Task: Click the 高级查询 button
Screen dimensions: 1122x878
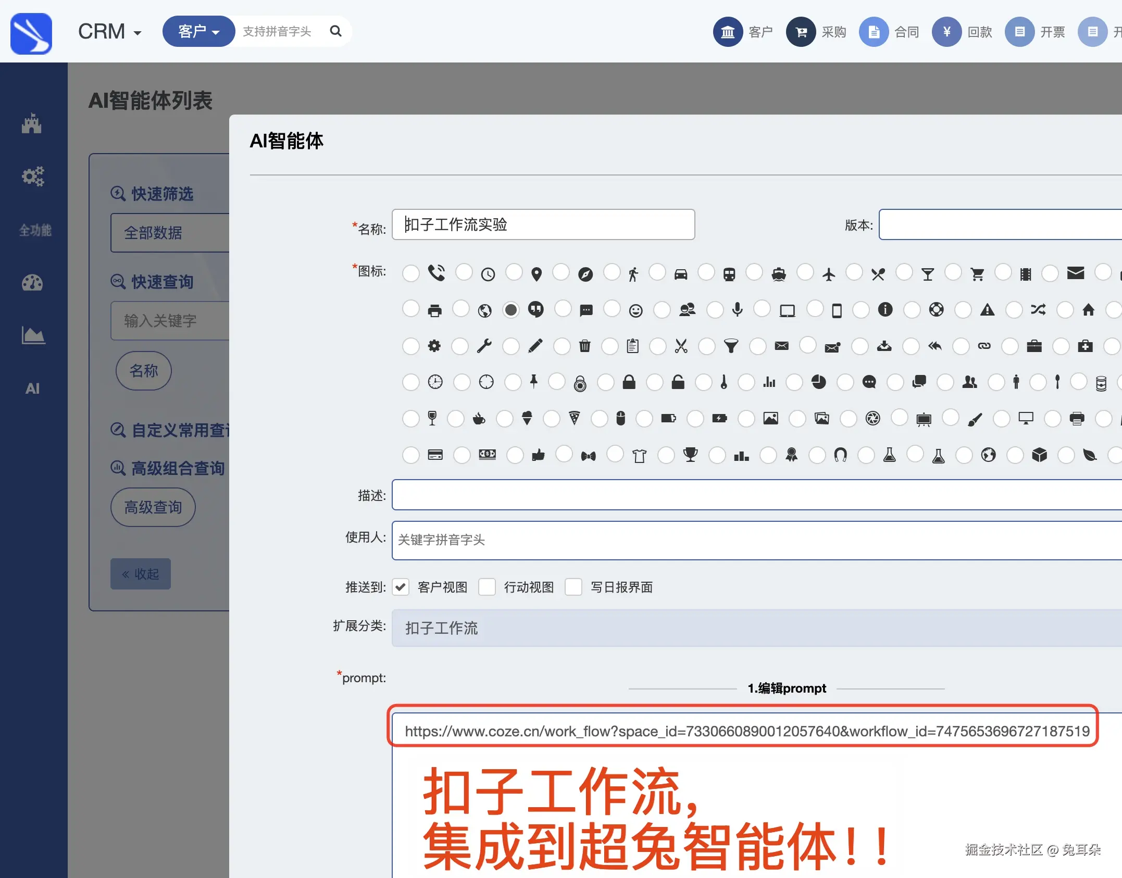Action: coord(153,507)
